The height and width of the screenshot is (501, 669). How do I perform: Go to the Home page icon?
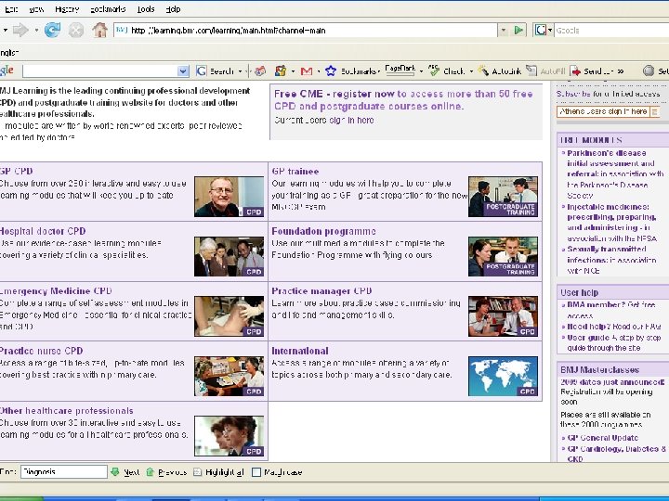point(99,31)
